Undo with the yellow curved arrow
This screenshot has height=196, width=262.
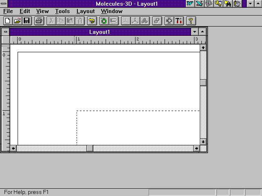[92, 21]
